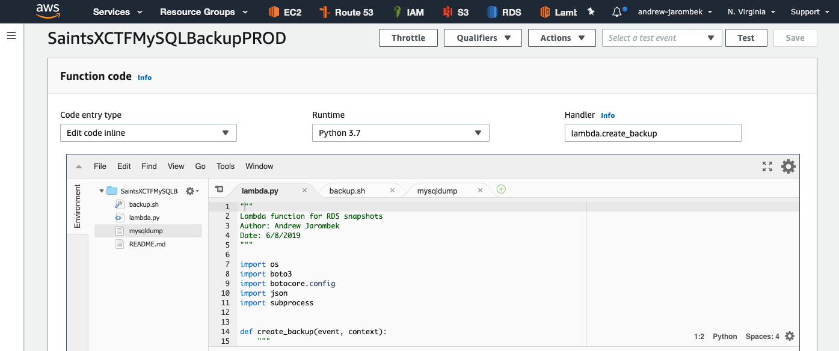Collapse the SaintsXCTFMySQLBackup folder tree
The width and height of the screenshot is (839, 351).
pyautogui.click(x=101, y=191)
